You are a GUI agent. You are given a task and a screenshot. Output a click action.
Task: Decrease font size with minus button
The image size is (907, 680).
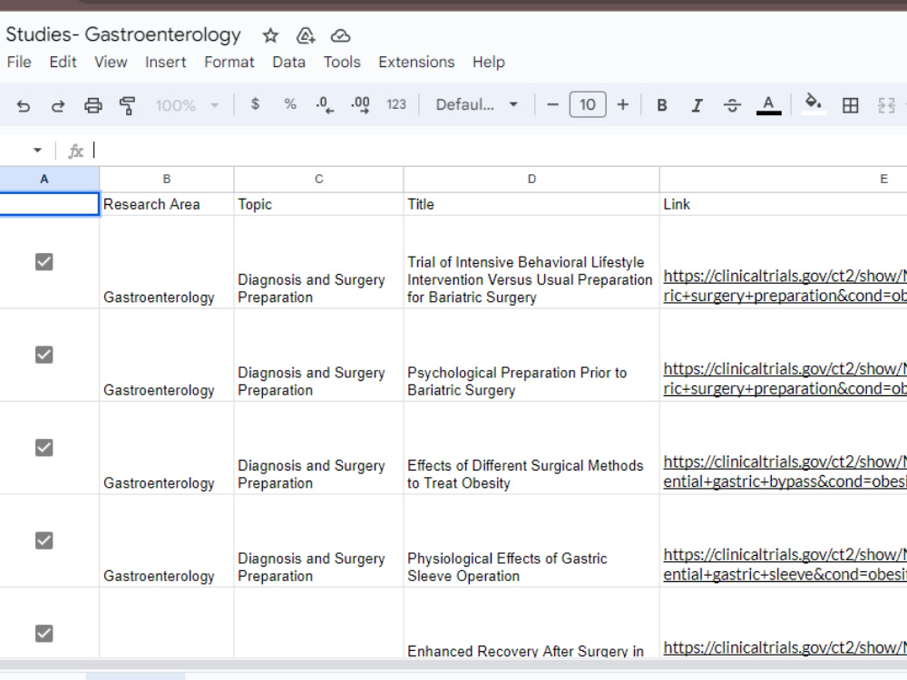click(552, 104)
